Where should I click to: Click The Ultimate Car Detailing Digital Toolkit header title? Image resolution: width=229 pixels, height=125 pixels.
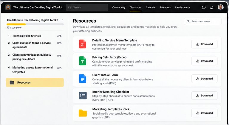pyautogui.click(x=38, y=7)
